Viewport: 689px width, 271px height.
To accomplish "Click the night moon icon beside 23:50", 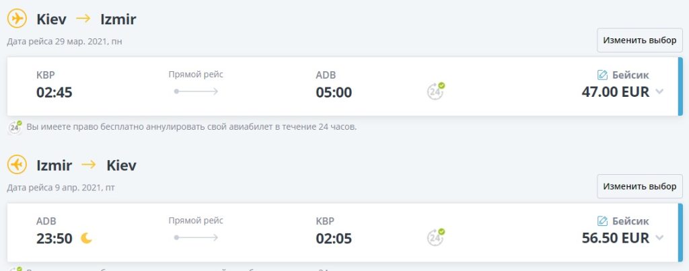I will pyautogui.click(x=86, y=237).
